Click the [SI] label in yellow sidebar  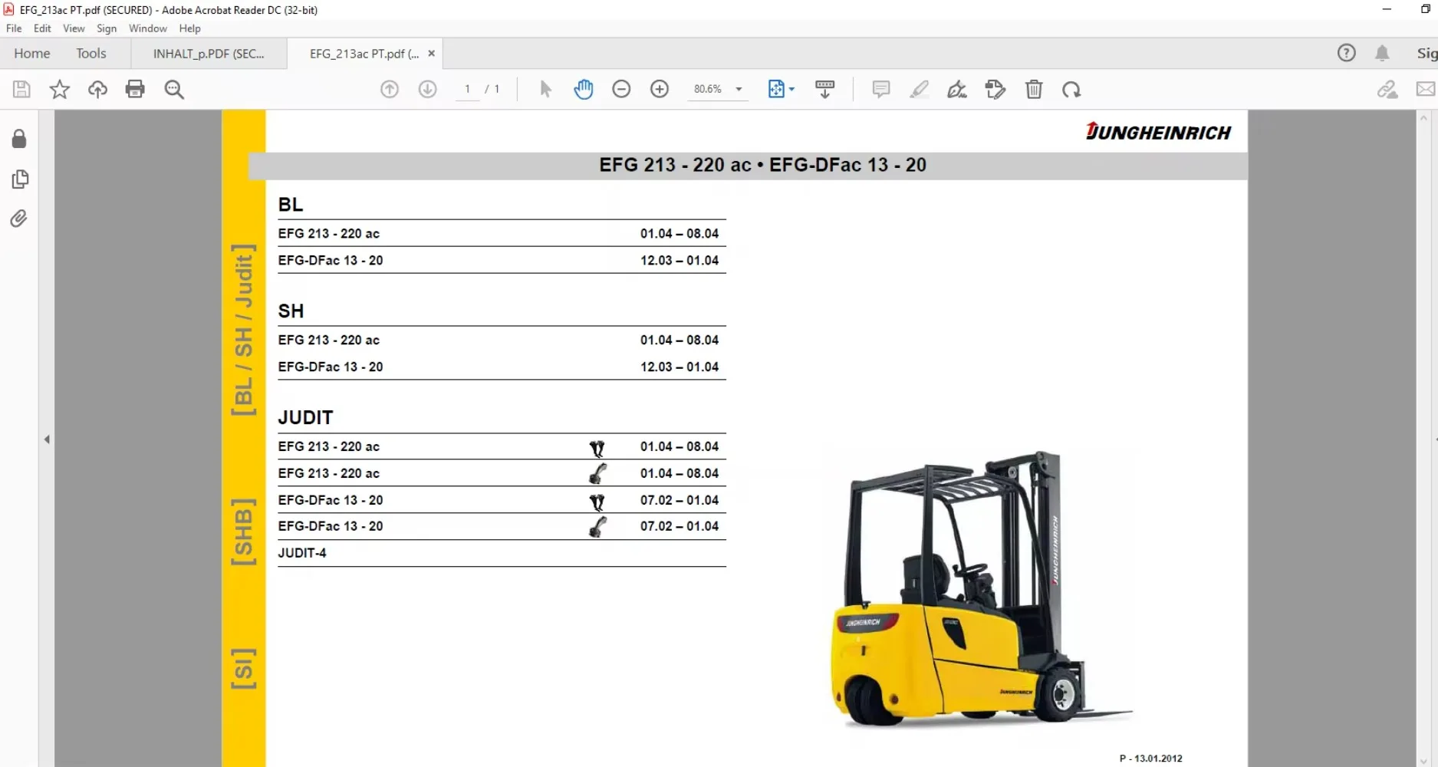pyautogui.click(x=243, y=668)
